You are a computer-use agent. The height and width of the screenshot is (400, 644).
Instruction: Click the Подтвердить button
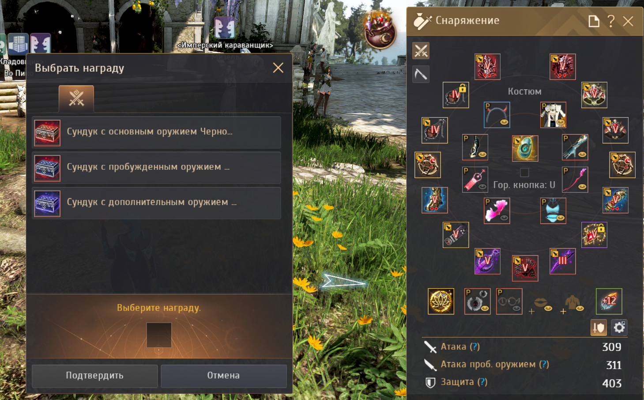[x=94, y=376]
